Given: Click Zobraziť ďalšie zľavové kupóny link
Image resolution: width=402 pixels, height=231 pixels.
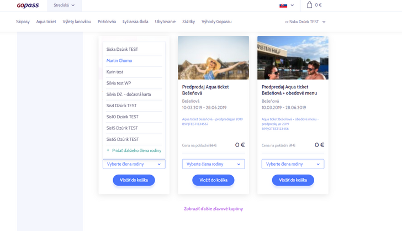Looking at the screenshot, I should coord(213,209).
